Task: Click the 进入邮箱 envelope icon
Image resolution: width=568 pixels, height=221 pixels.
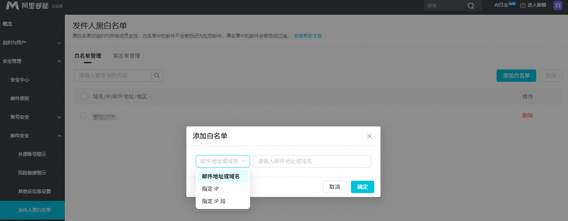Action: coord(523,5)
